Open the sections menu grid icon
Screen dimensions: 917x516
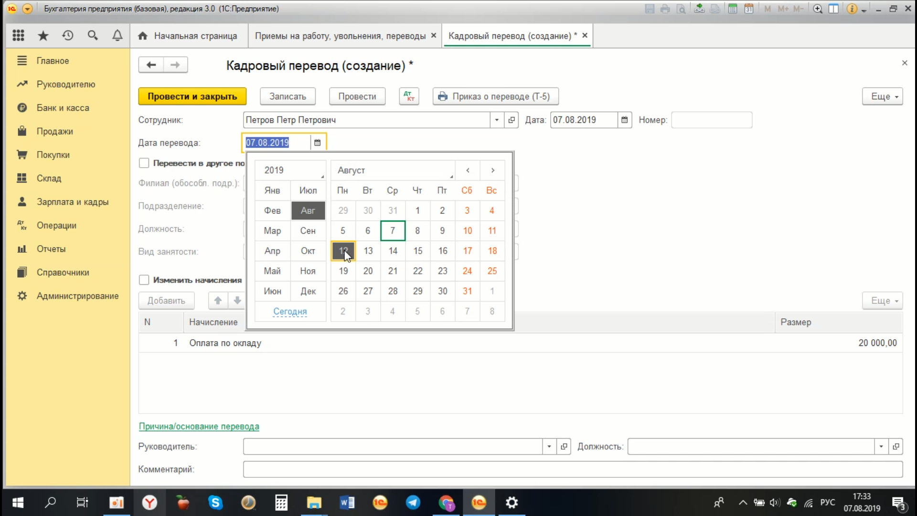[x=18, y=35]
